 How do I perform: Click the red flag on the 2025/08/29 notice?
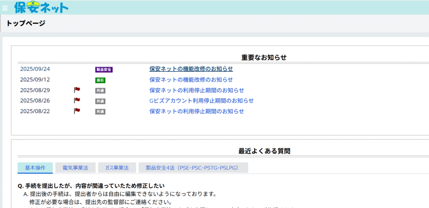point(77,90)
